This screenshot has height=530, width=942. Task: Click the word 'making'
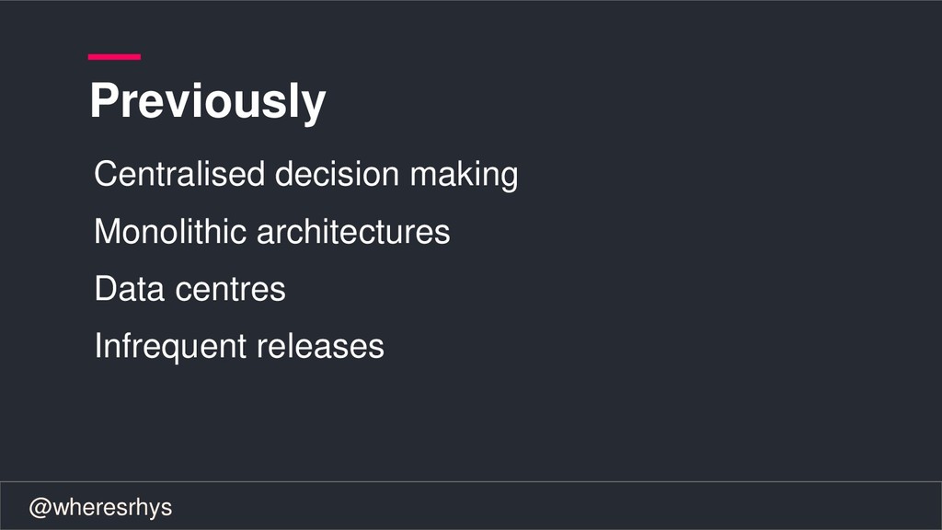tap(464, 175)
